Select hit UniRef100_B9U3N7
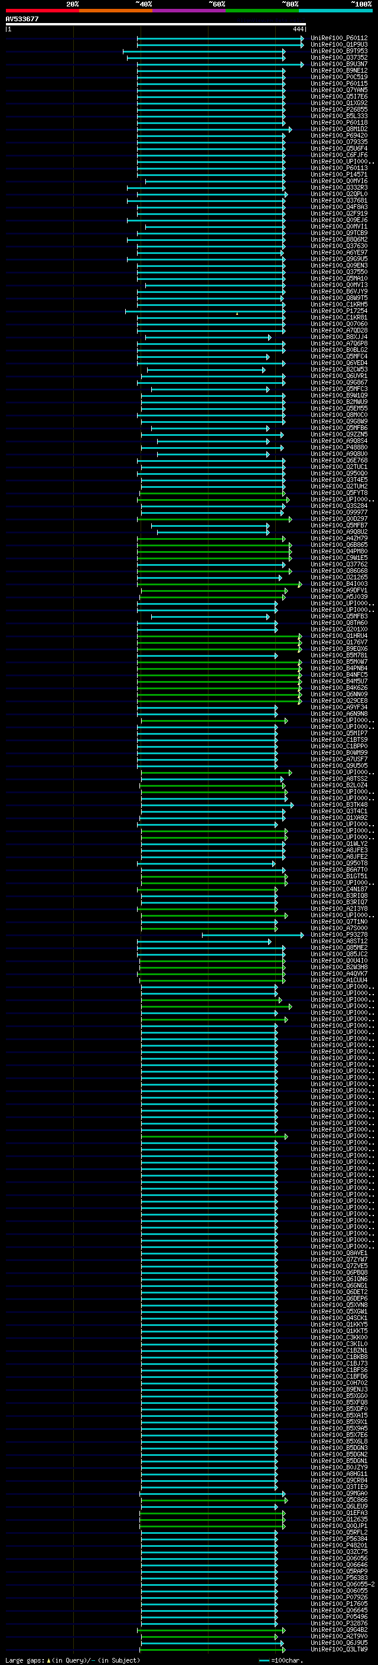378x1665 pixels. point(339,64)
